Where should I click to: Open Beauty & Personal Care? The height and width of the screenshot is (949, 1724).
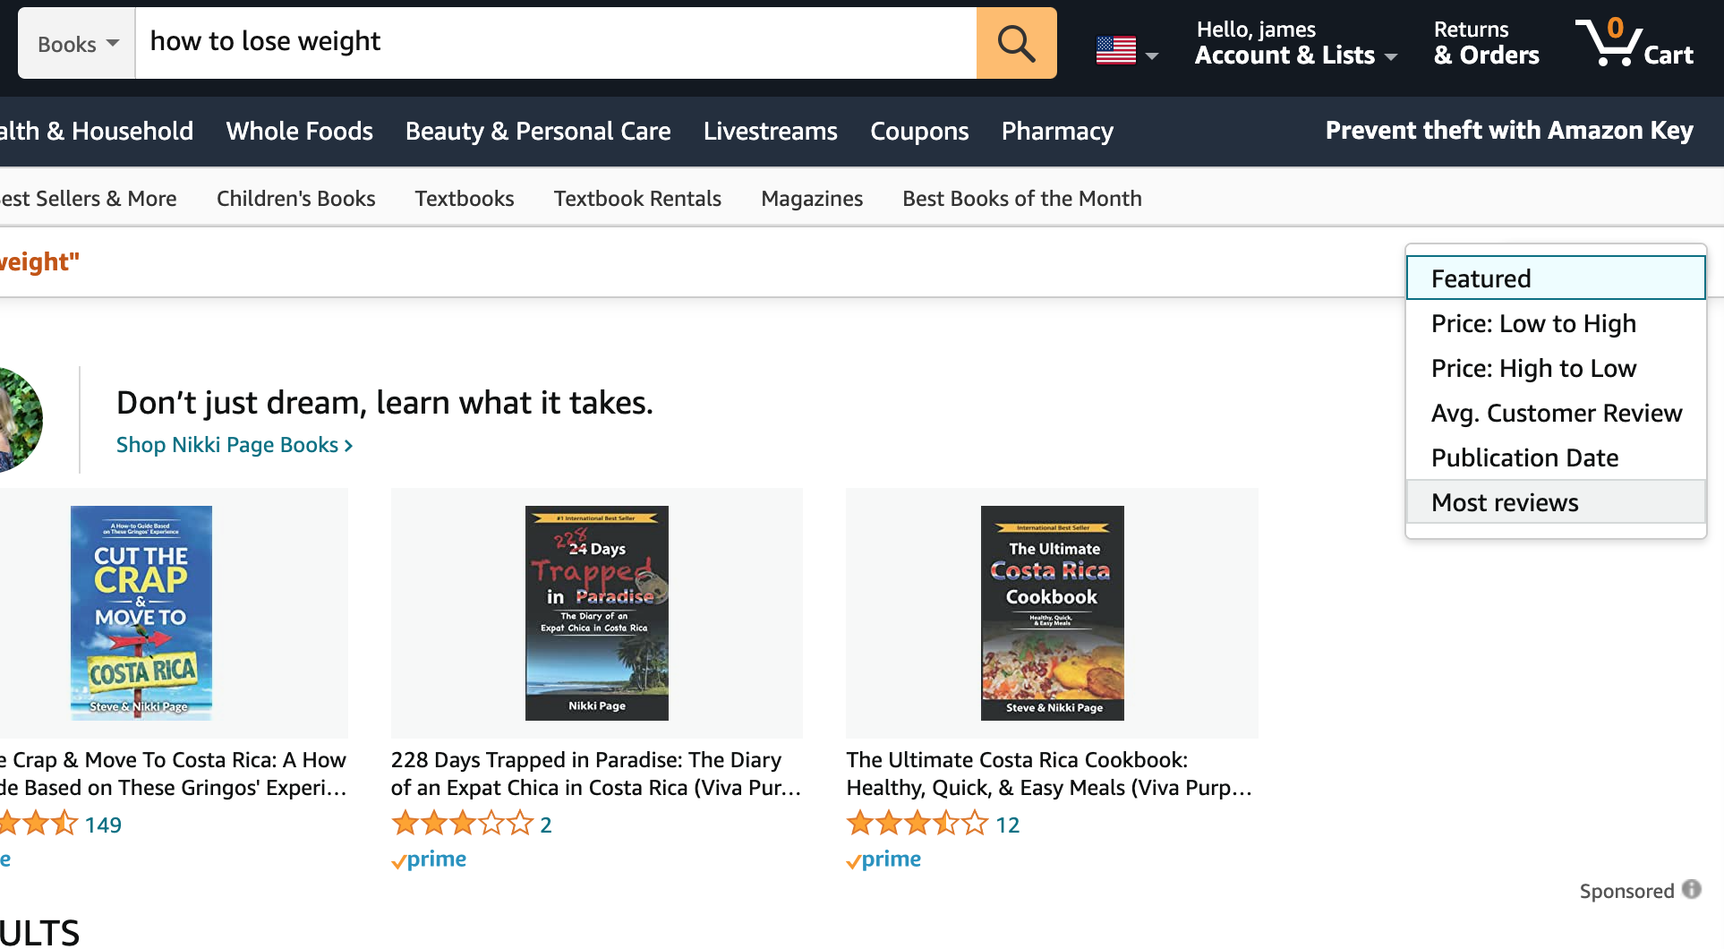538,131
